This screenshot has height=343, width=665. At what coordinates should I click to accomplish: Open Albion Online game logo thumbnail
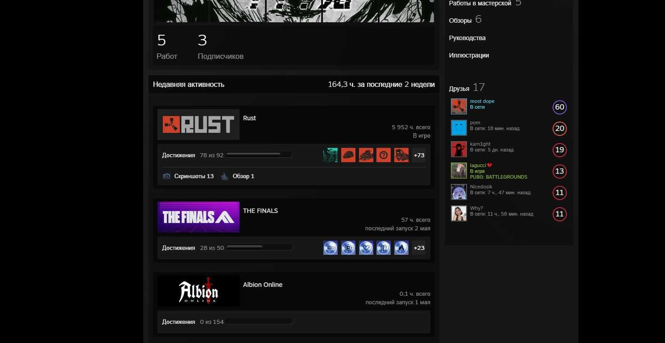click(x=198, y=291)
